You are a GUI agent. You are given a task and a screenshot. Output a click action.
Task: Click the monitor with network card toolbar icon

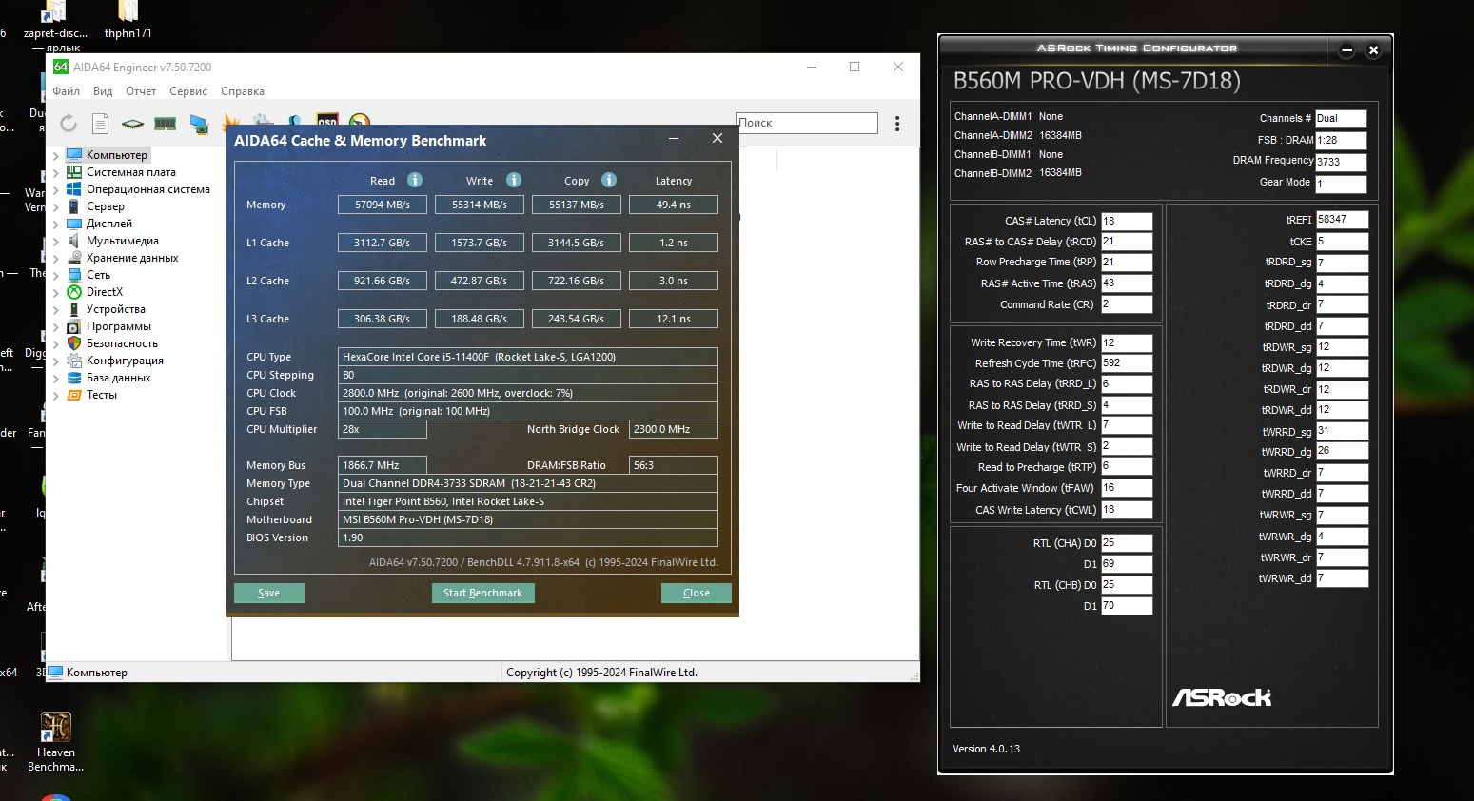[198, 123]
